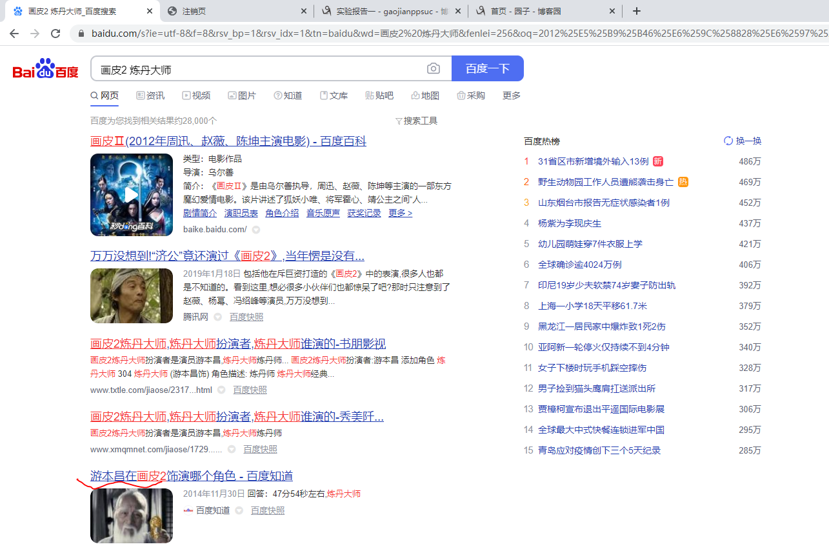Click the 济公 actor thumbnail
The width and height of the screenshot is (829, 551).
(132, 296)
